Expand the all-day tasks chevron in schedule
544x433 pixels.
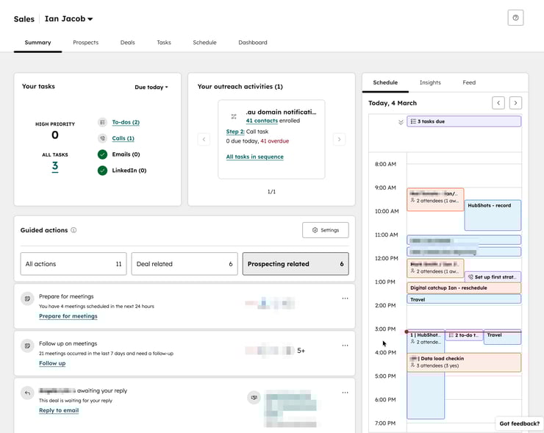(x=401, y=122)
